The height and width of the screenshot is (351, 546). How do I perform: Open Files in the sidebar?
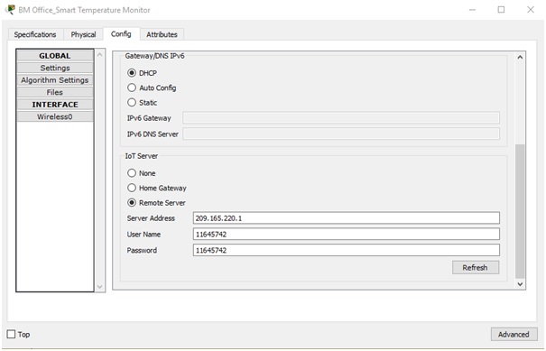coord(55,92)
